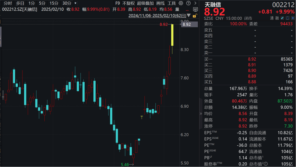Select the 15分 period tab
Image resolution: width=296 pixels, height=167 pixels.
(54, 3)
